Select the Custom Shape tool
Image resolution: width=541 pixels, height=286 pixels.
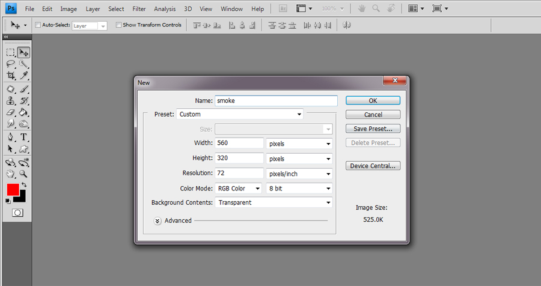23,148
